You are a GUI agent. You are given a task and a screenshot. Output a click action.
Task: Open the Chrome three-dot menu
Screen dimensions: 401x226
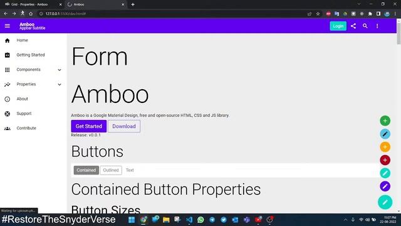(395, 14)
